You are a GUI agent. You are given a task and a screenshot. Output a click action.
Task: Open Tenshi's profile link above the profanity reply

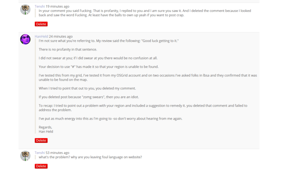(40, 6)
